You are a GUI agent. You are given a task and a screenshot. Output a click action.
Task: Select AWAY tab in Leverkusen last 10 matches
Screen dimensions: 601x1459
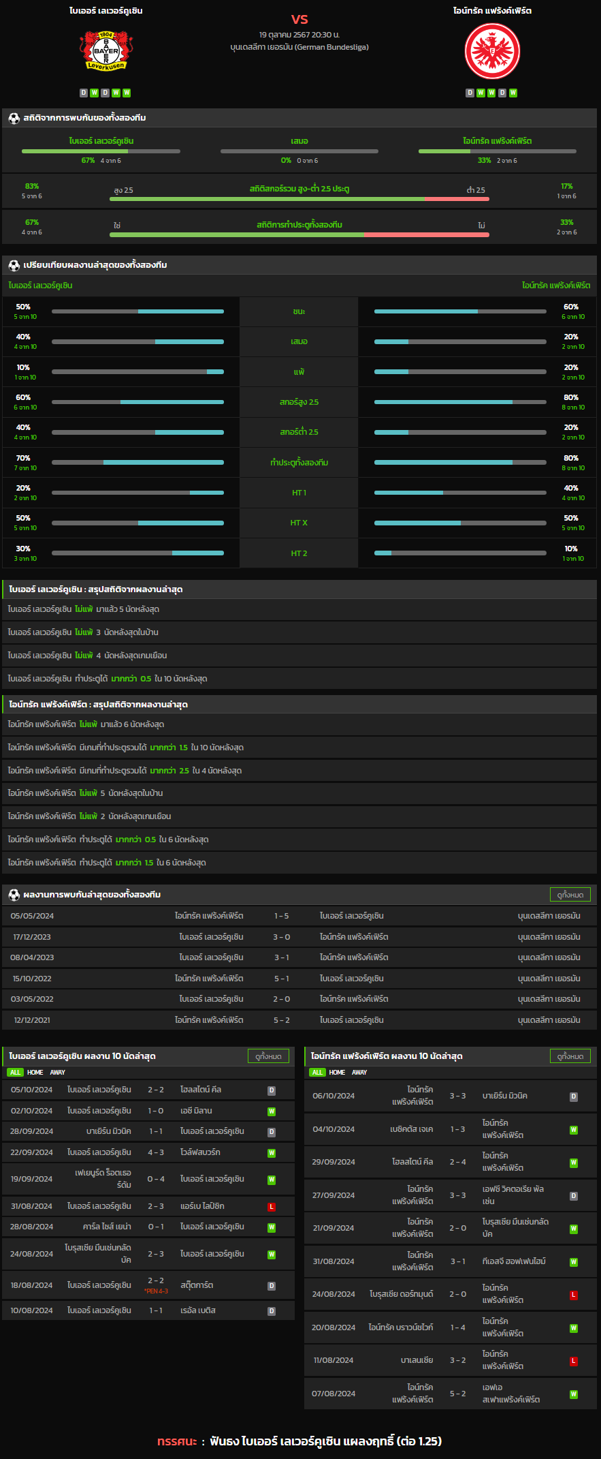57,1073
